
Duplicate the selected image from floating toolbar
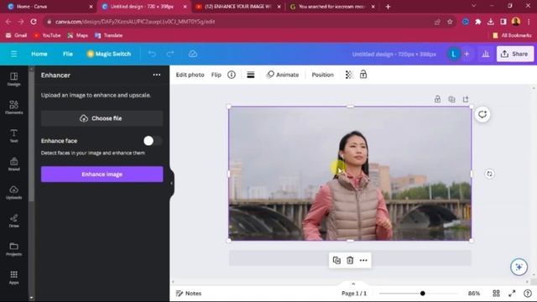336,260
